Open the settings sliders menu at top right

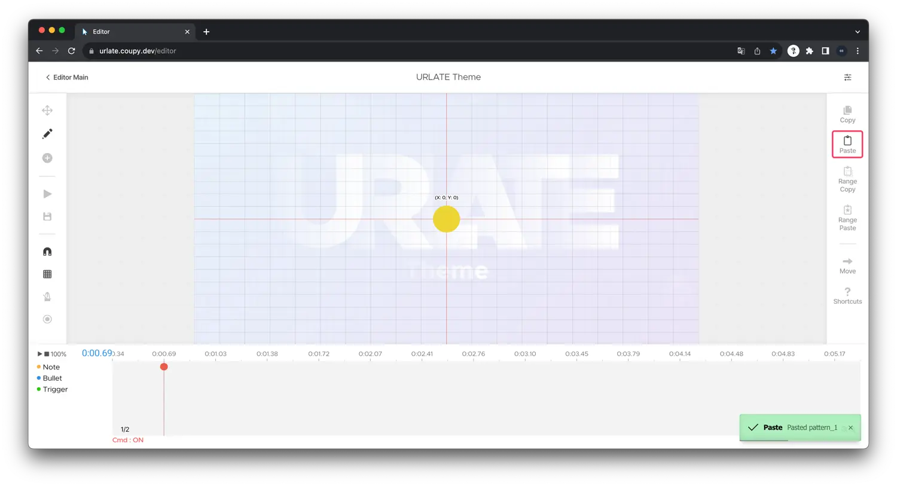tap(847, 77)
